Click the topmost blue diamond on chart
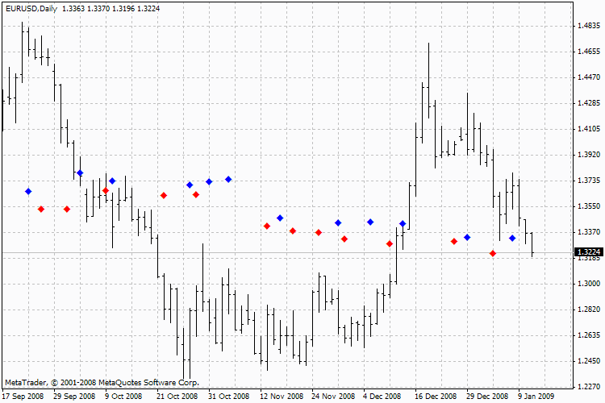605x403 pixels. click(80, 173)
